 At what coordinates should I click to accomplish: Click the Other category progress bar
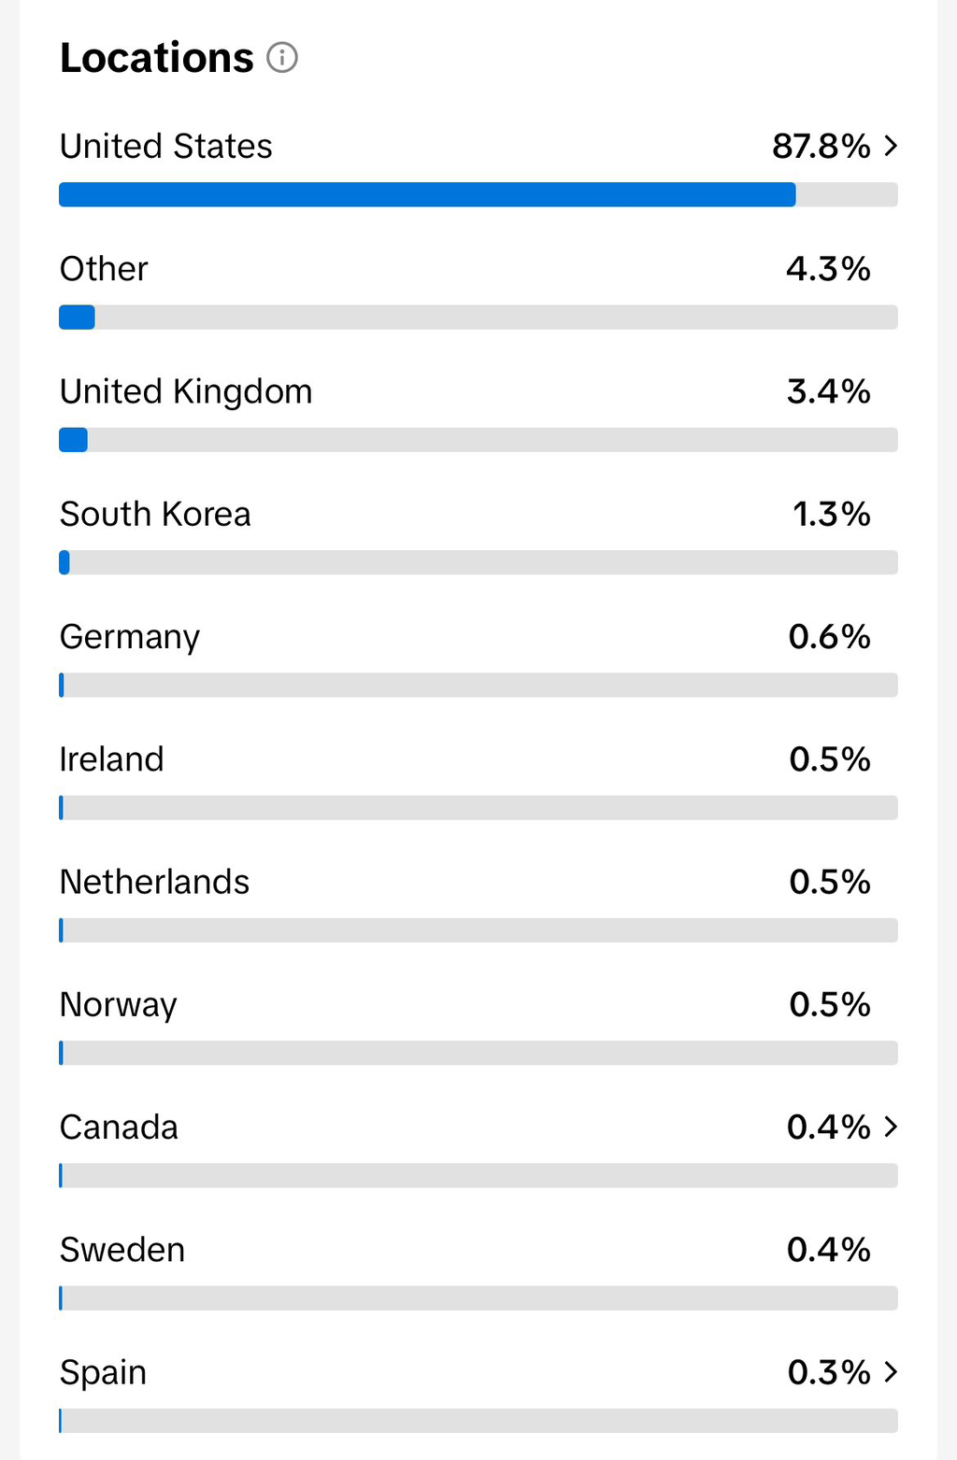tap(478, 318)
